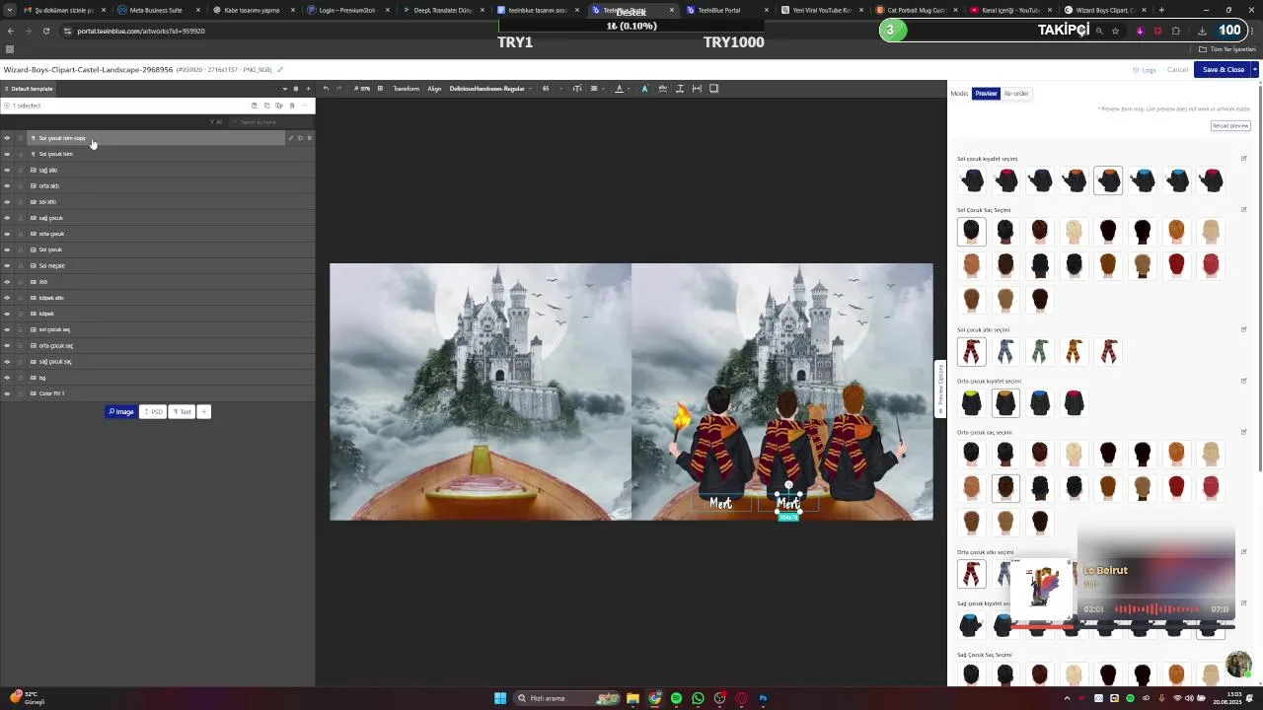The image size is (1263, 710).
Task: Open the text color A picker
Action: click(619, 89)
